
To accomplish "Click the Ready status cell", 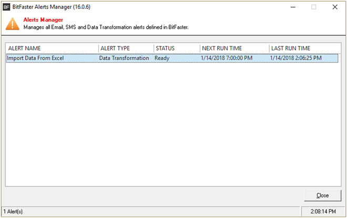I will coord(162,58).
